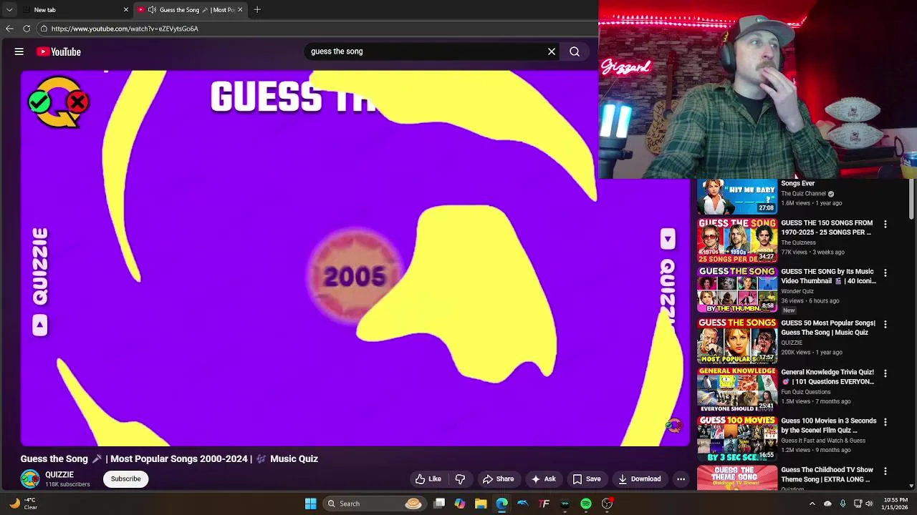Launch Copilot from the taskbar
The image size is (917, 515).
[x=460, y=504]
